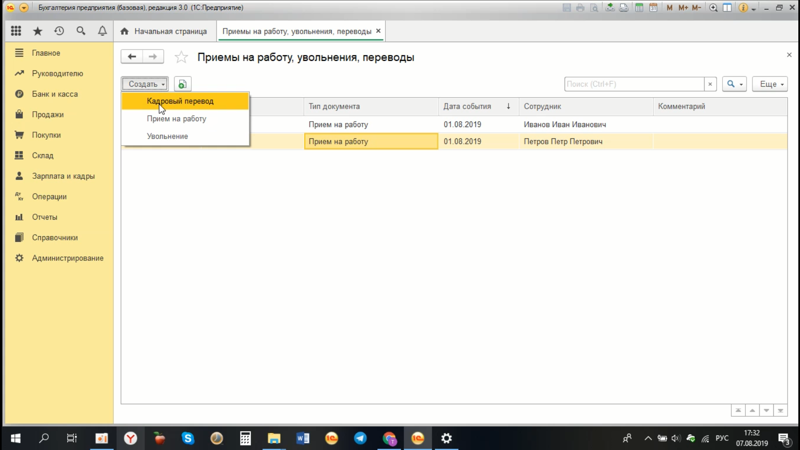800x450 pixels.
Task: Expand the Еще options menu
Action: (x=770, y=84)
